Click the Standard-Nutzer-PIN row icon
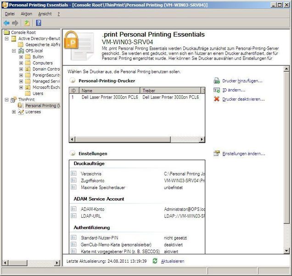This screenshot has width=292, height=276. 73,237
